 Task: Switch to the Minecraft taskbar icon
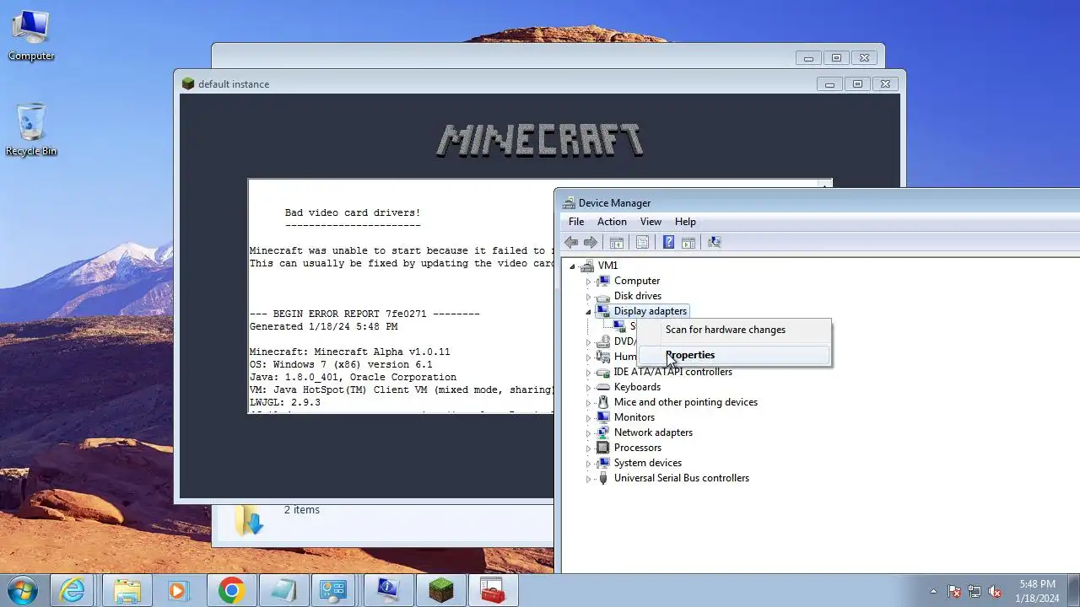[440, 590]
